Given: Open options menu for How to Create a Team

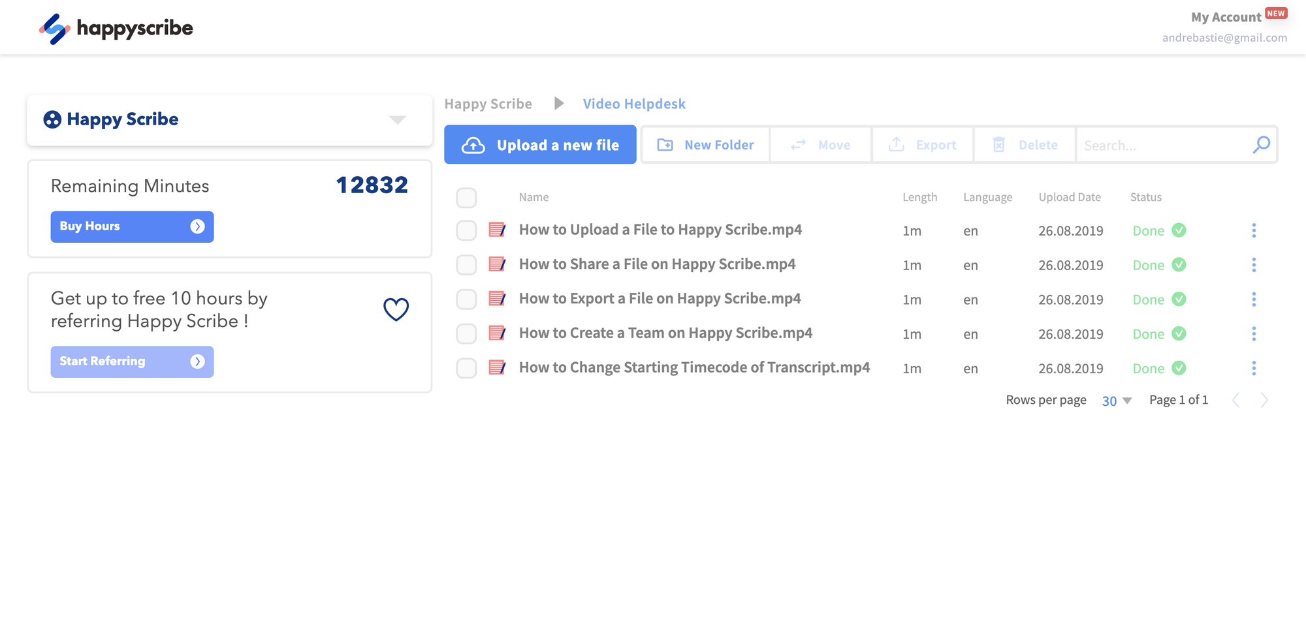Looking at the screenshot, I should click(1254, 334).
